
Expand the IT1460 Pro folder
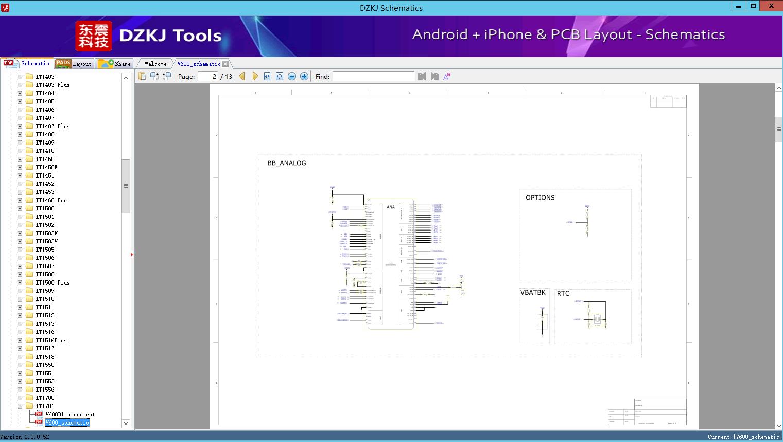click(20, 200)
